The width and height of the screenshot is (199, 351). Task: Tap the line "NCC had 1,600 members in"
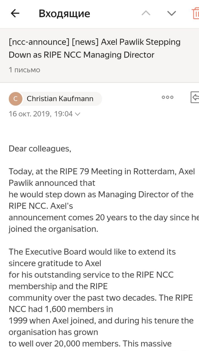61,309
